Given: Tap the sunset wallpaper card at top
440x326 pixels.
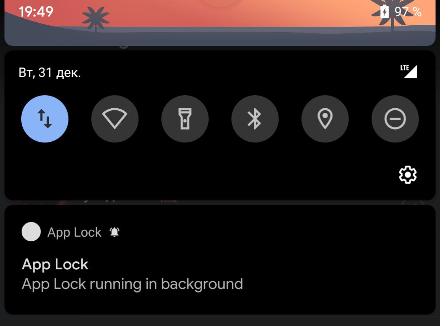Looking at the screenshot, I should (220, 23).
